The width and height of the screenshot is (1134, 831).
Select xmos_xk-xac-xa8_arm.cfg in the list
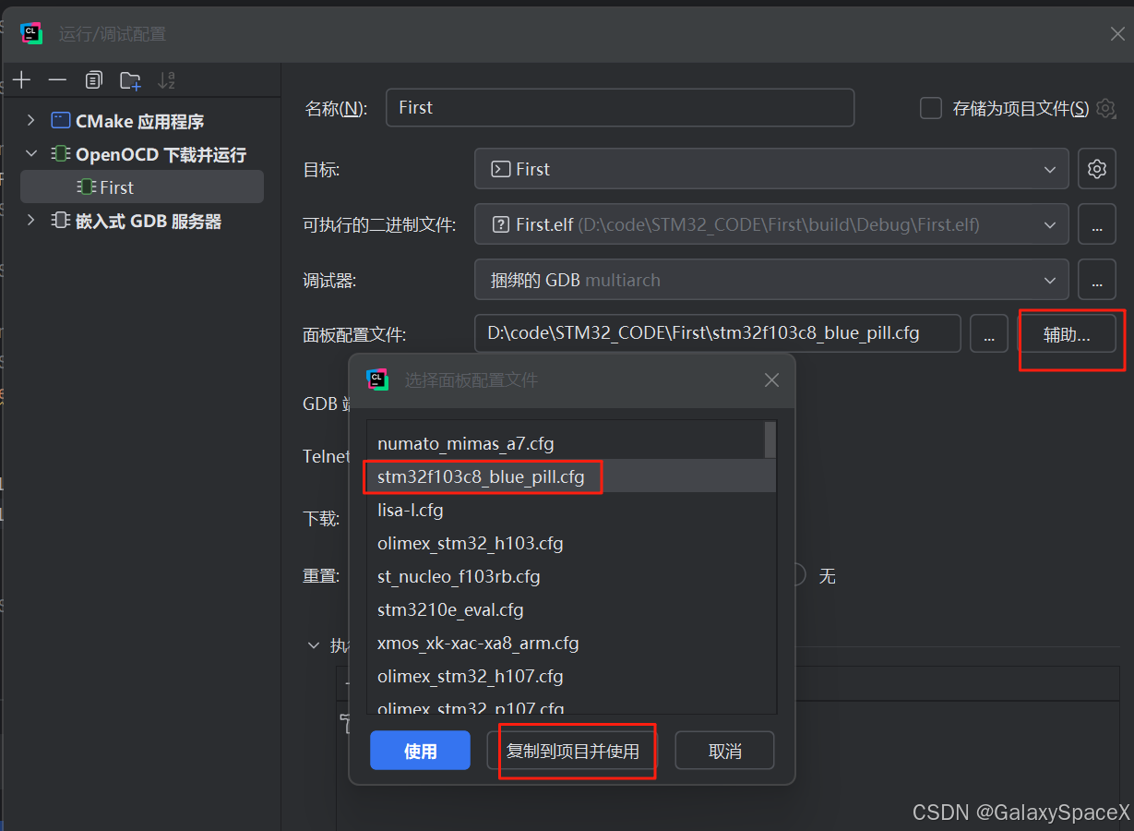click(x=571, y=643)
